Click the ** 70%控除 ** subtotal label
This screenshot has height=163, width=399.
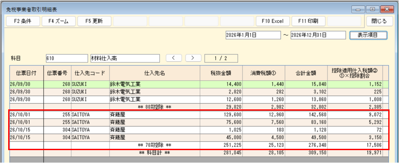pos(155,145)
